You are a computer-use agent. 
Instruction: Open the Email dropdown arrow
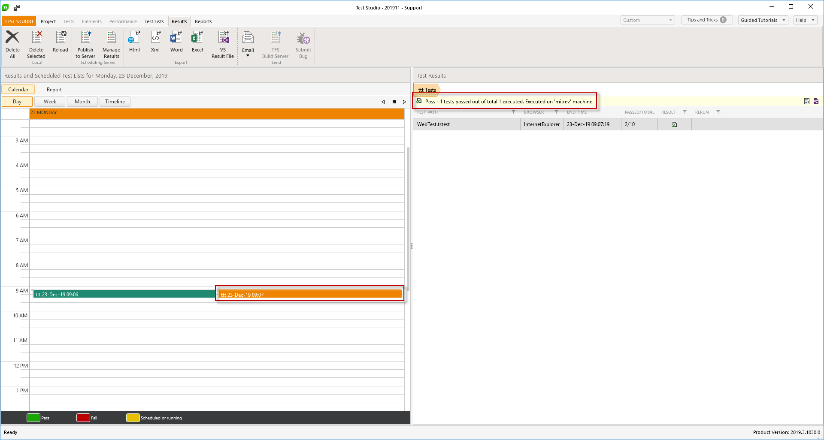pyautogui.click(x=248, y=56)
